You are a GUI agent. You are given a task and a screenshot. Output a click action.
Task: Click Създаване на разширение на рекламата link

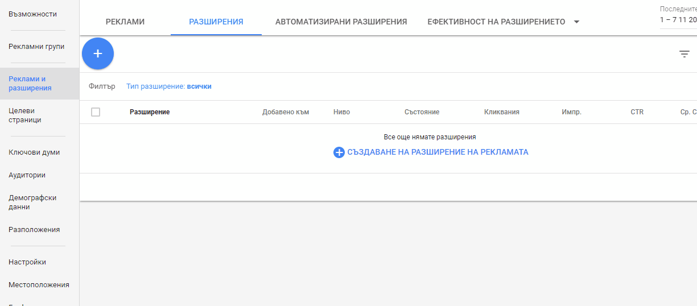(x=438, y=152)
